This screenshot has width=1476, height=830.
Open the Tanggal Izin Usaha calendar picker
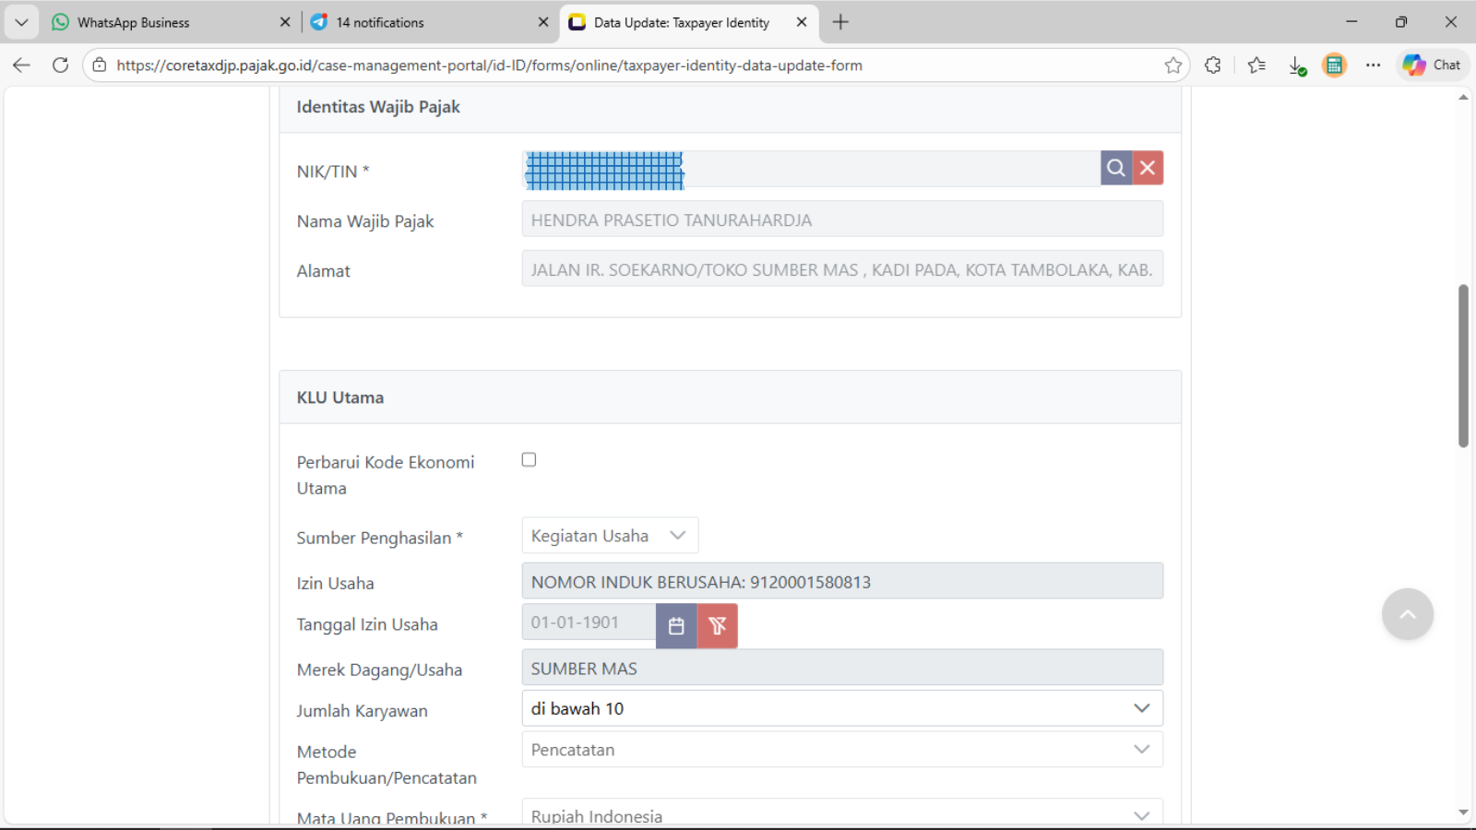pos(676,625)
